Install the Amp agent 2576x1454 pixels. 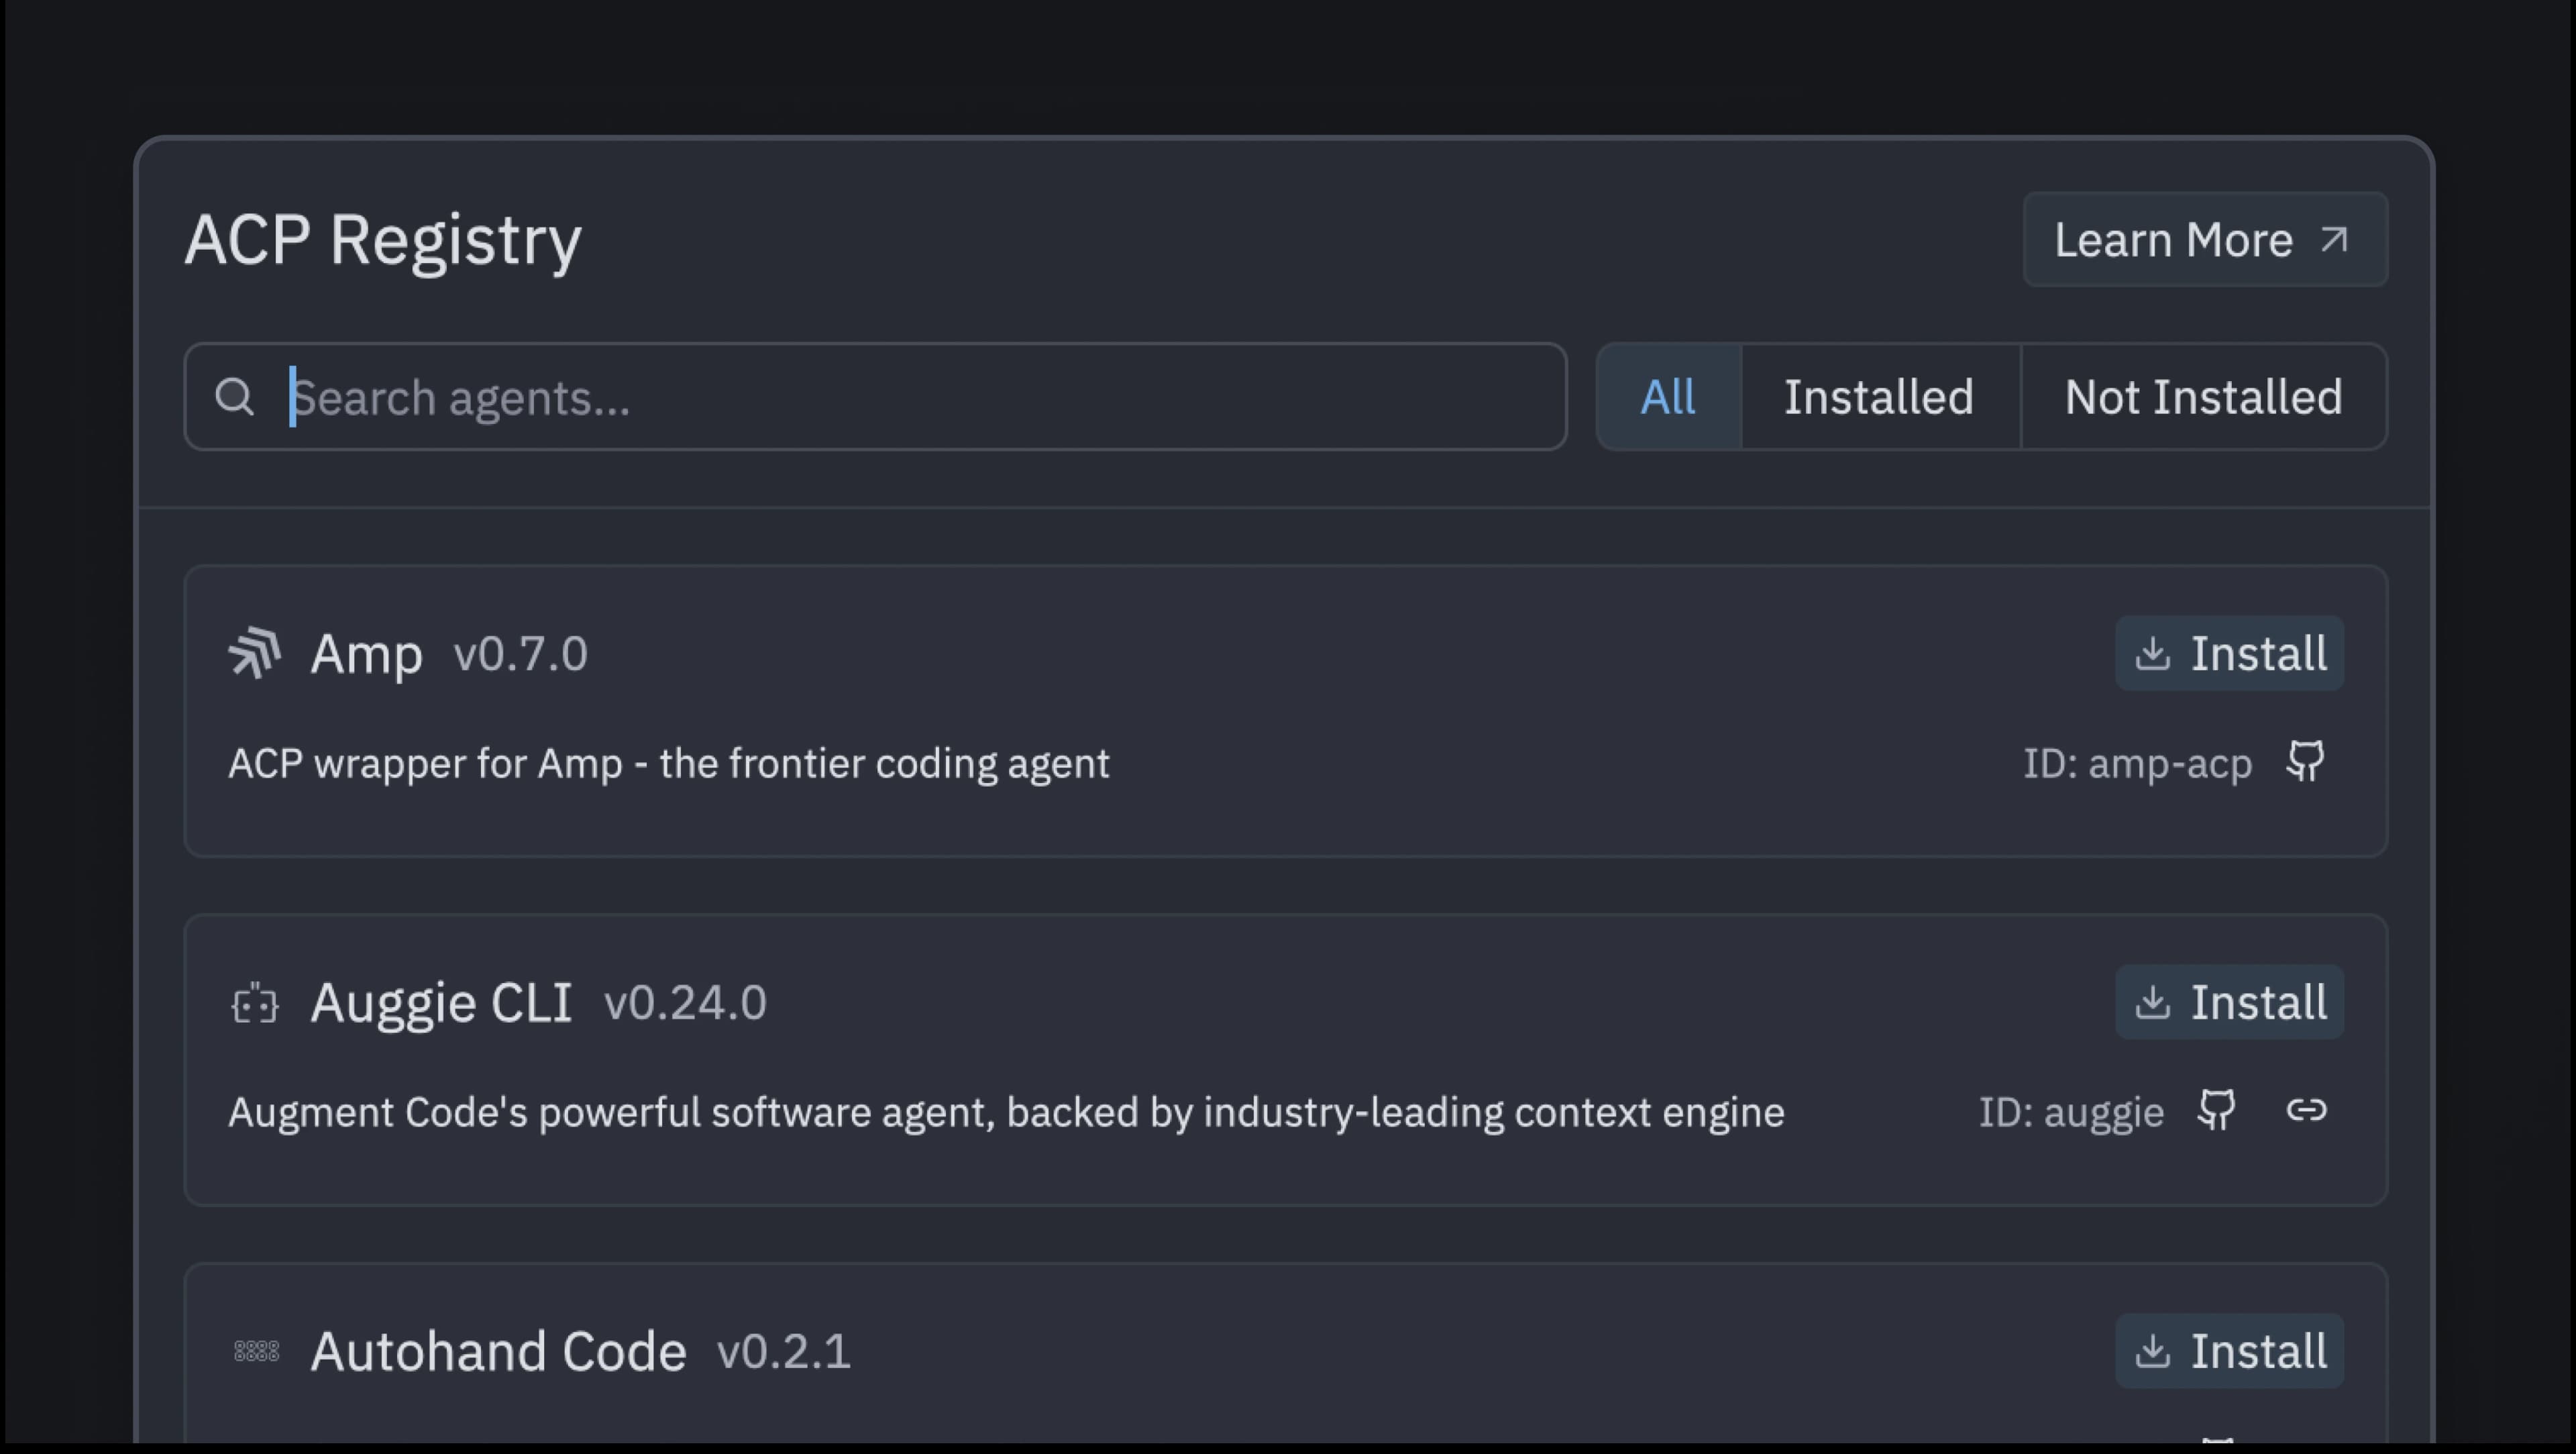click(2229, 653)
